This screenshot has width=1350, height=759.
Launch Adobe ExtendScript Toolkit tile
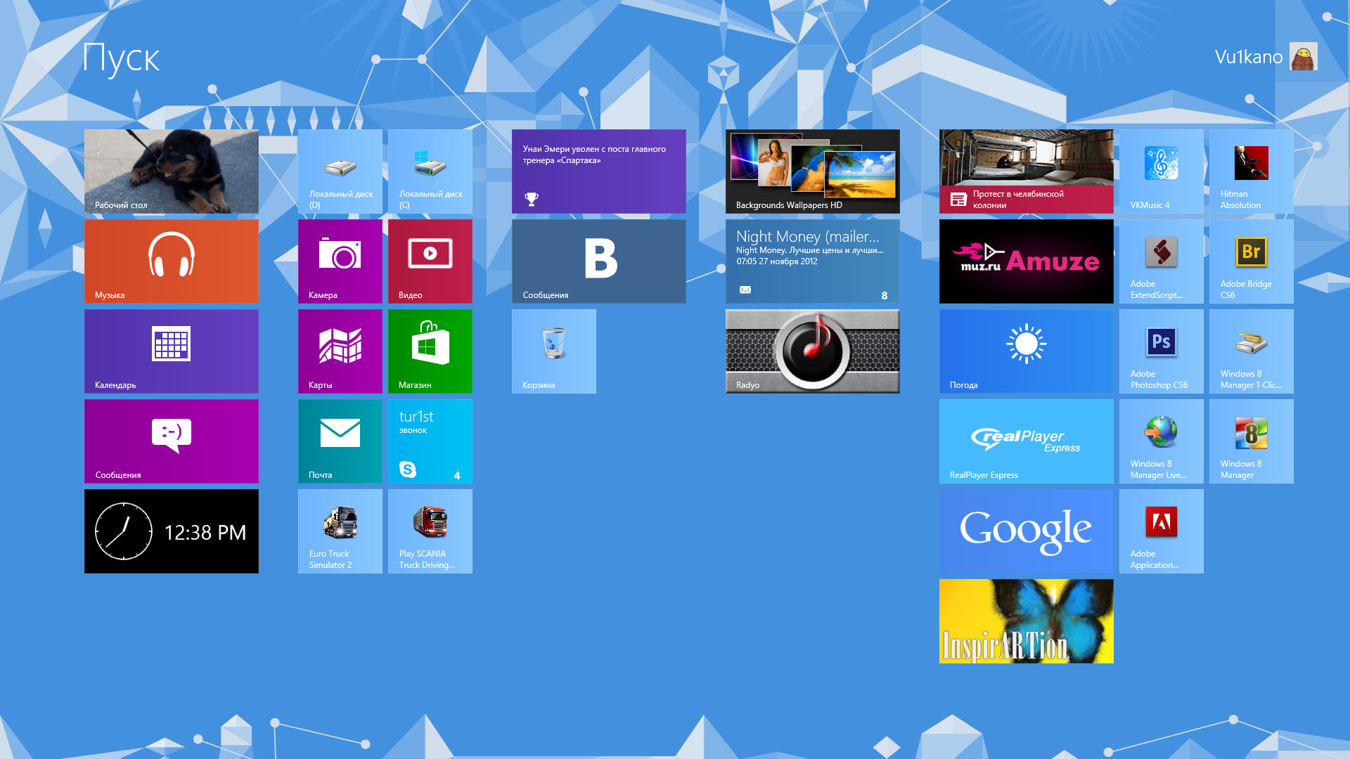(x=1161, y=261)
